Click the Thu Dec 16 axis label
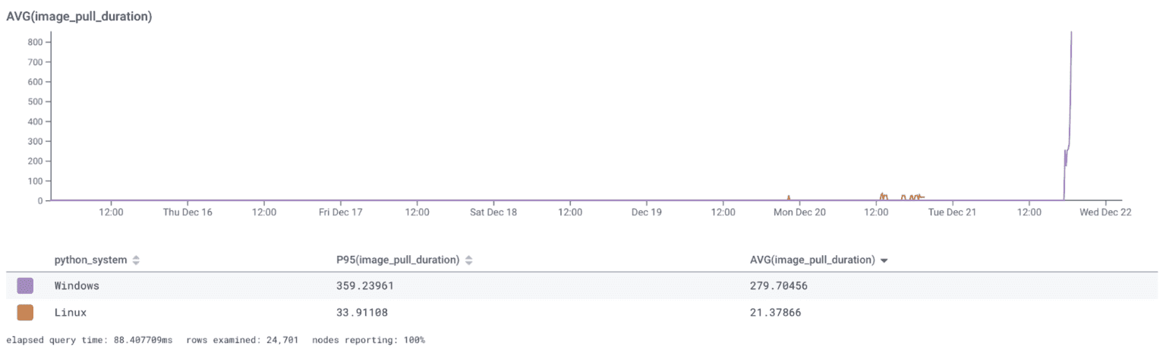The image size is (1166, 356). coord(188,213)
